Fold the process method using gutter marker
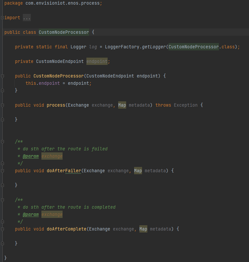This screenshot has height=262, width=249. click(x=2, y=105)
